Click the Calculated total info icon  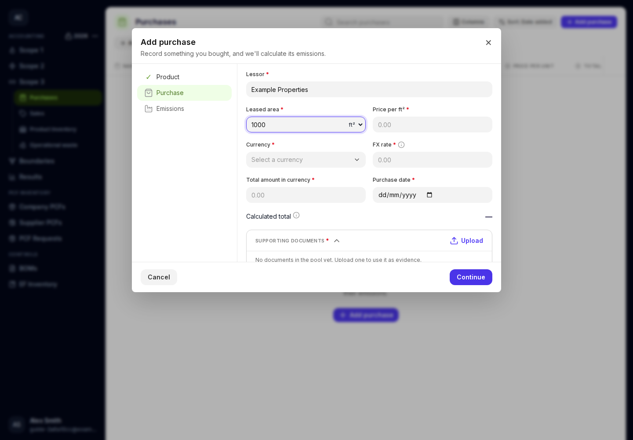[296, 215]
